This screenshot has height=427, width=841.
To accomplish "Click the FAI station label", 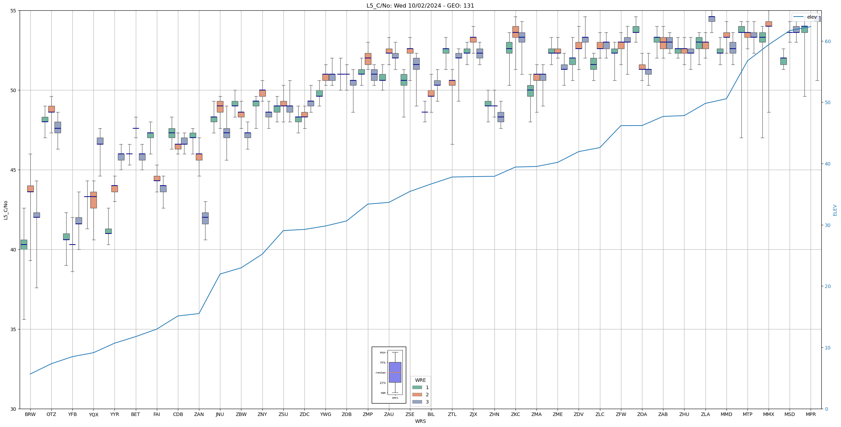I will click(x=157, y=414).
